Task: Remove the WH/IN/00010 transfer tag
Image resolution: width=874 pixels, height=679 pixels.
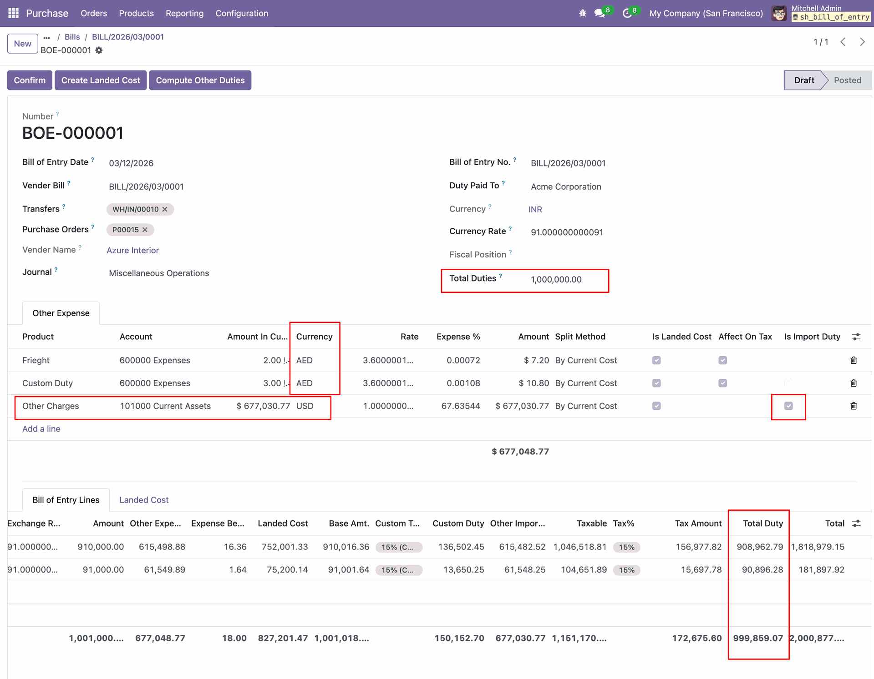Action: point(165,209)
